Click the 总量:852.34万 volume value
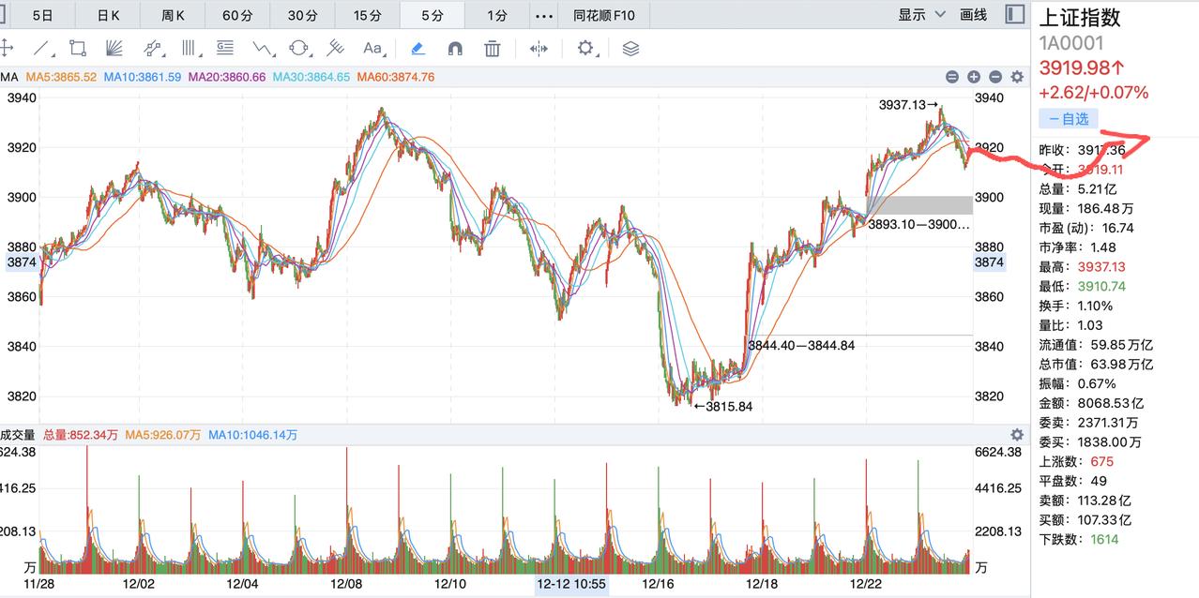Image resolution: width=1199 pixels, height=598 pixels. point(81,434)
